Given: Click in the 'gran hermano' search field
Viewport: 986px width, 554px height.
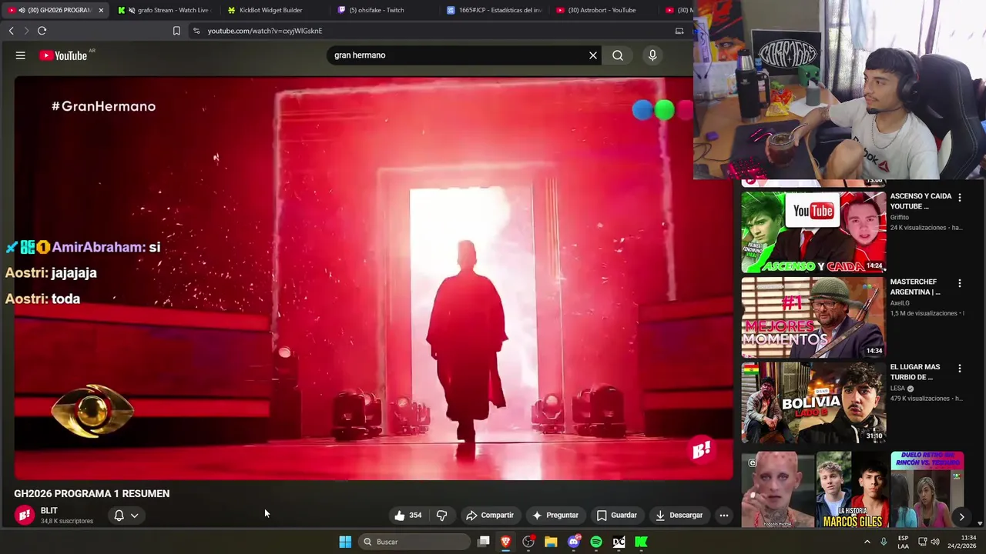Looking at the screenshot, I should click(458, 55).
